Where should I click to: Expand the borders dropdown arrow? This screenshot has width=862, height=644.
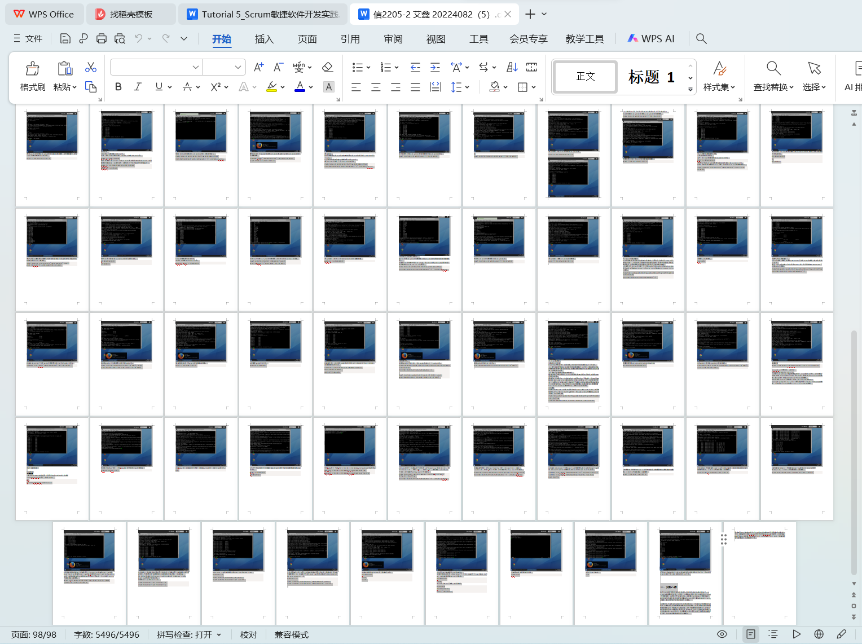coord(534,87)
